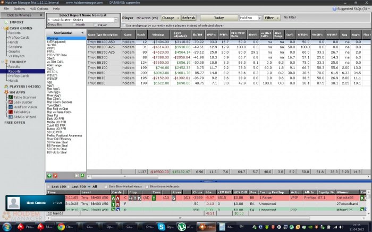Open Suggested FAQs help icon

coord(334,9)
